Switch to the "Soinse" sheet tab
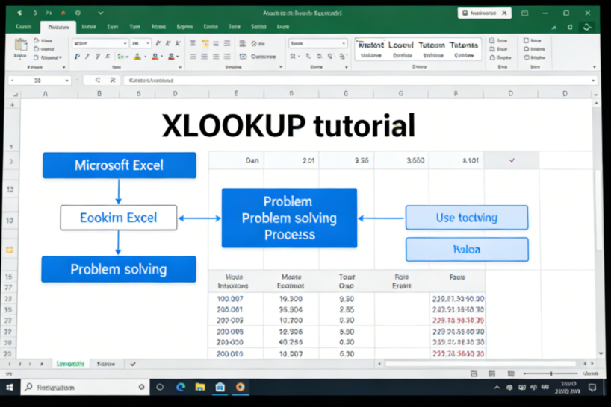Viewport: 611px width, 407px height. 106,364
